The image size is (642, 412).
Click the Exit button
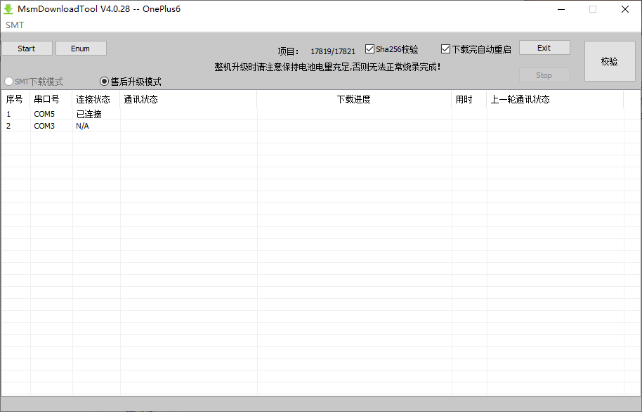point(544,48)
